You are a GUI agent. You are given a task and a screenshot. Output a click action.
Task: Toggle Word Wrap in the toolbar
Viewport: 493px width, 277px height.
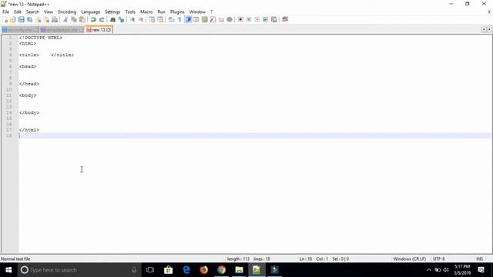click(171, 19)
